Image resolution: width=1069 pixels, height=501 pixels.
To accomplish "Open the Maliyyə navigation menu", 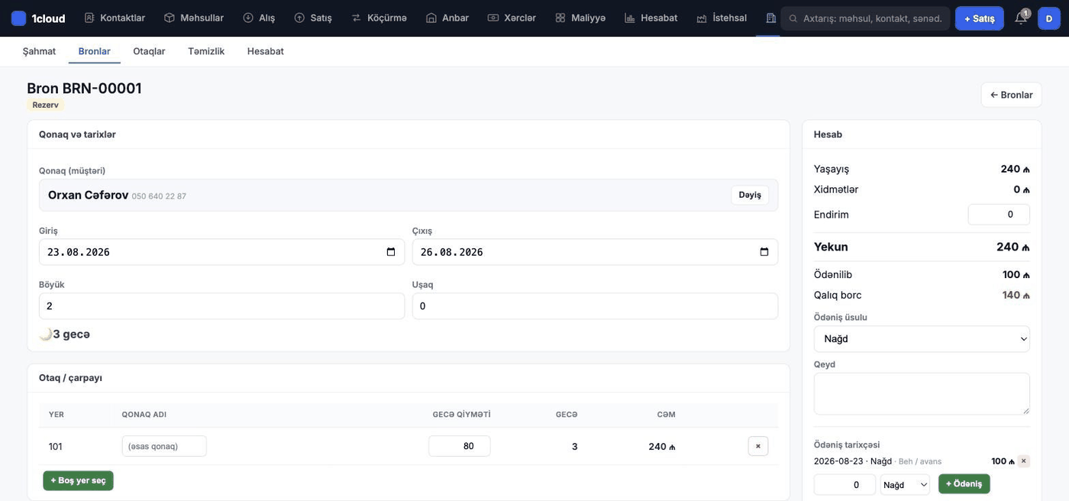I will click(580, 18).
